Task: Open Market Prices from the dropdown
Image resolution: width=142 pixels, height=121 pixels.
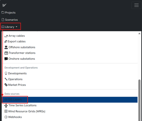Action: pos(17,85)
